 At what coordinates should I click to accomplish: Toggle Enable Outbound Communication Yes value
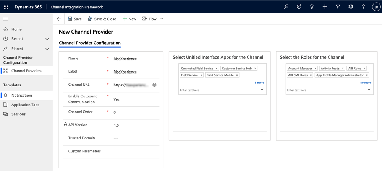click(117, 99)
